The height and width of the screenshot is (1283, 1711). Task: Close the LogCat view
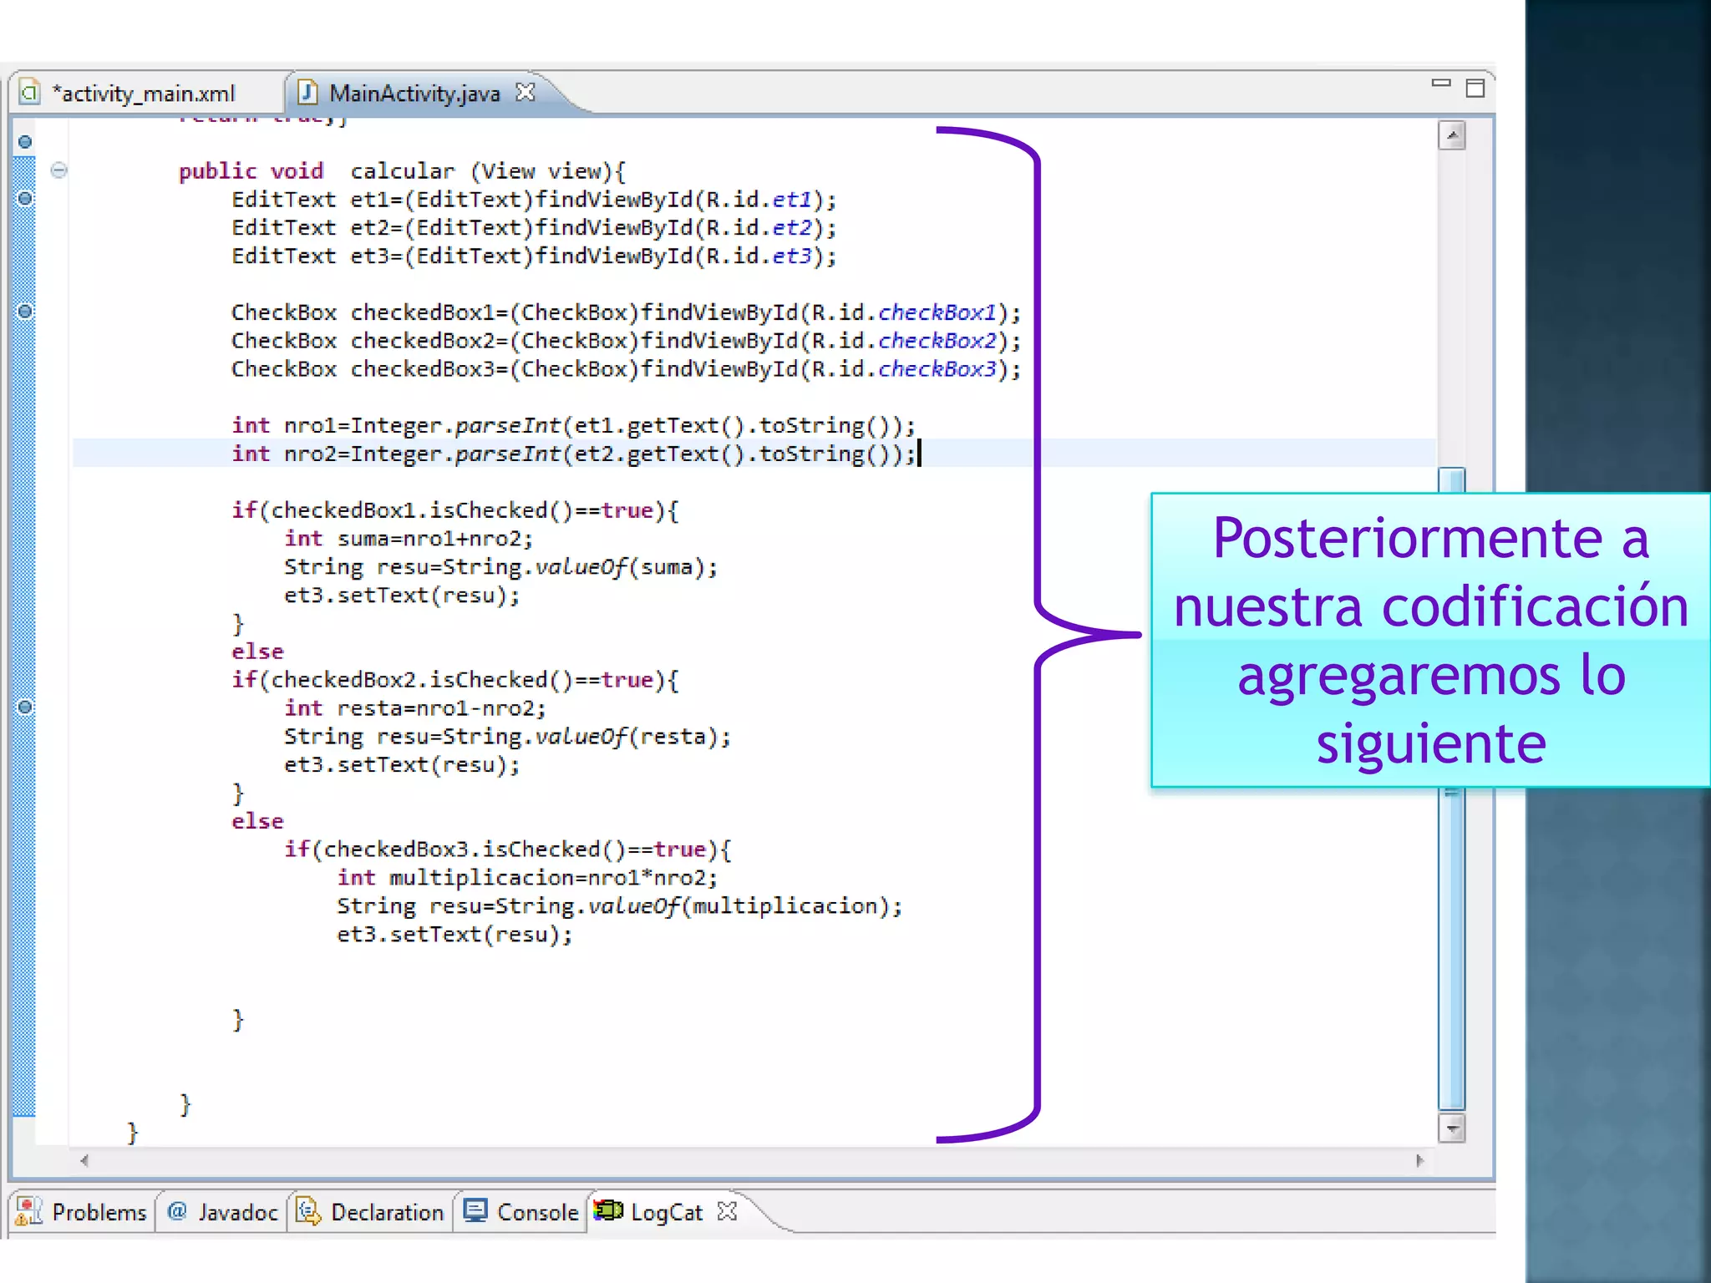(728, 1211)
